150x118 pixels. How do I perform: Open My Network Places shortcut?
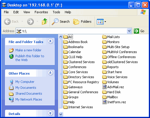[29, 99]
